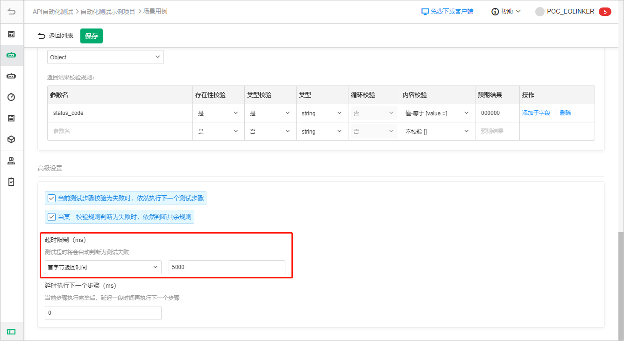Image resolution: width=624 pixels, height=341 pixels.
Task: Go to API自动化测试 breadcrumb
Action: (x=53, y=11)
